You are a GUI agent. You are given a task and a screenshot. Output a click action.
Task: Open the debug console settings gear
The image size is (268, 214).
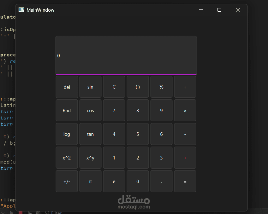(x=38, y=212)
